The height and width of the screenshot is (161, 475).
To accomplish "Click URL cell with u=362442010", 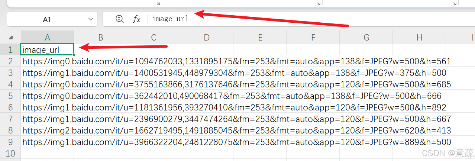I will 232,96.
